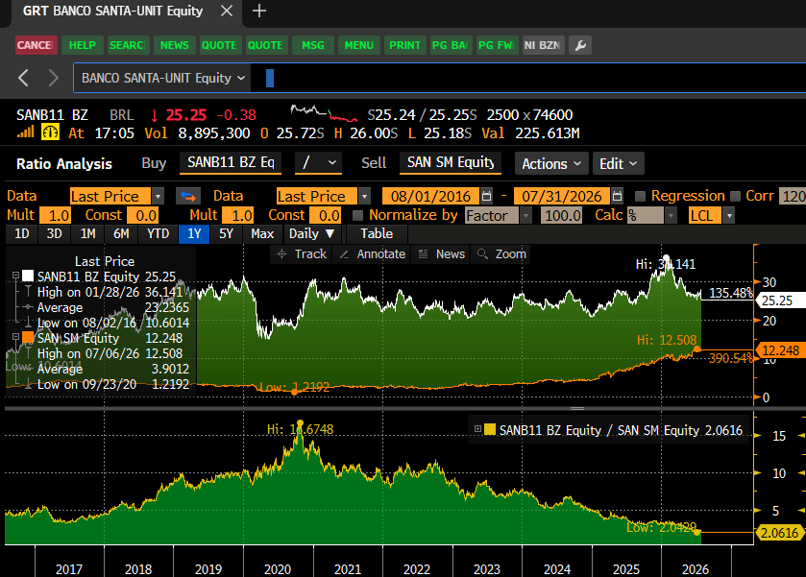
Task: Open the chart News tool
Action: click(441, 253)
